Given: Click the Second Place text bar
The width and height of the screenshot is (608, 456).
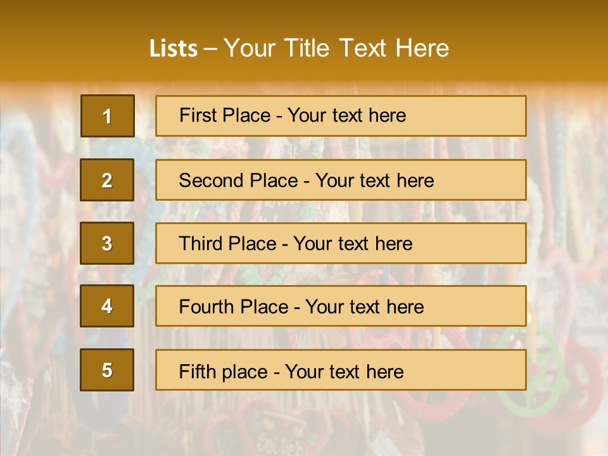Looking at the screenshot, I should [x=341, y=180].
